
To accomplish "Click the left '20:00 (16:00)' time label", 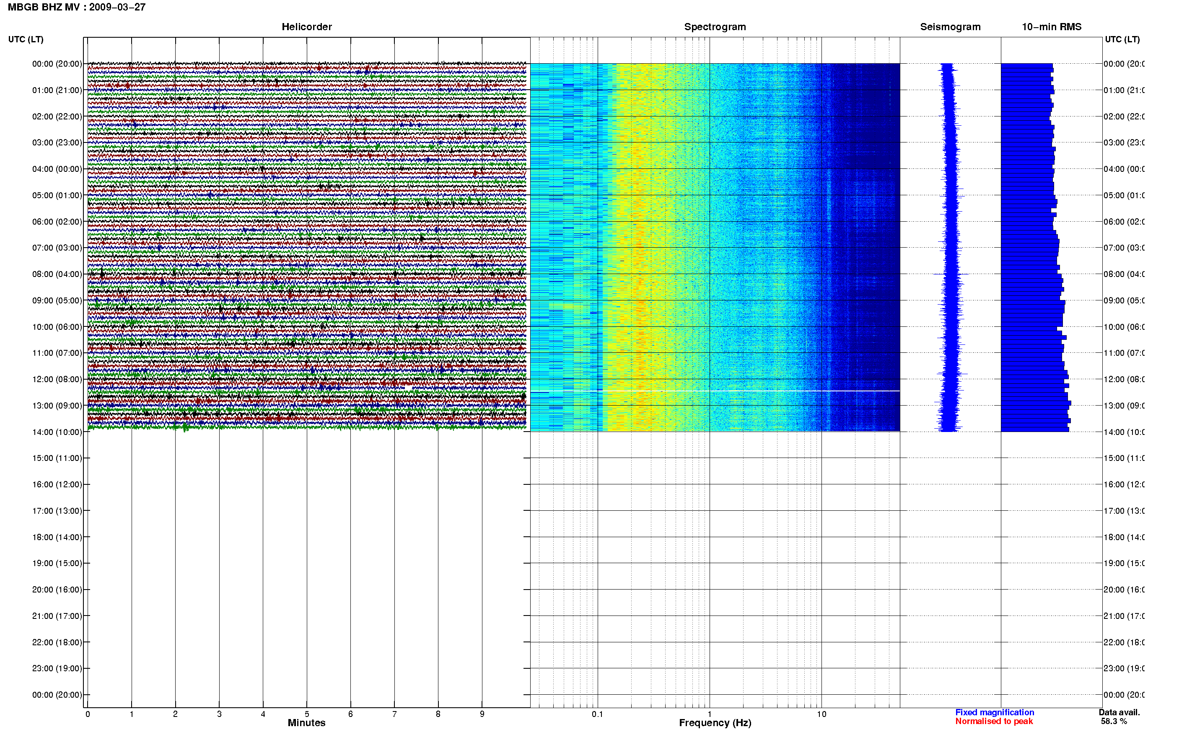I will click(x=57, y=590).
